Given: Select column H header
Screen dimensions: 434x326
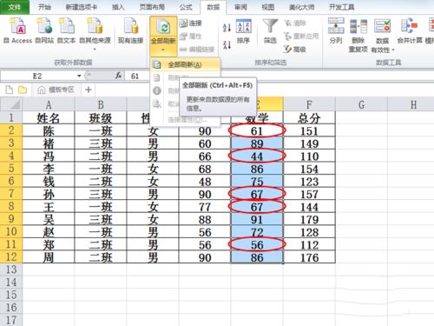Looking at the screenshot, I should point(413,104).
